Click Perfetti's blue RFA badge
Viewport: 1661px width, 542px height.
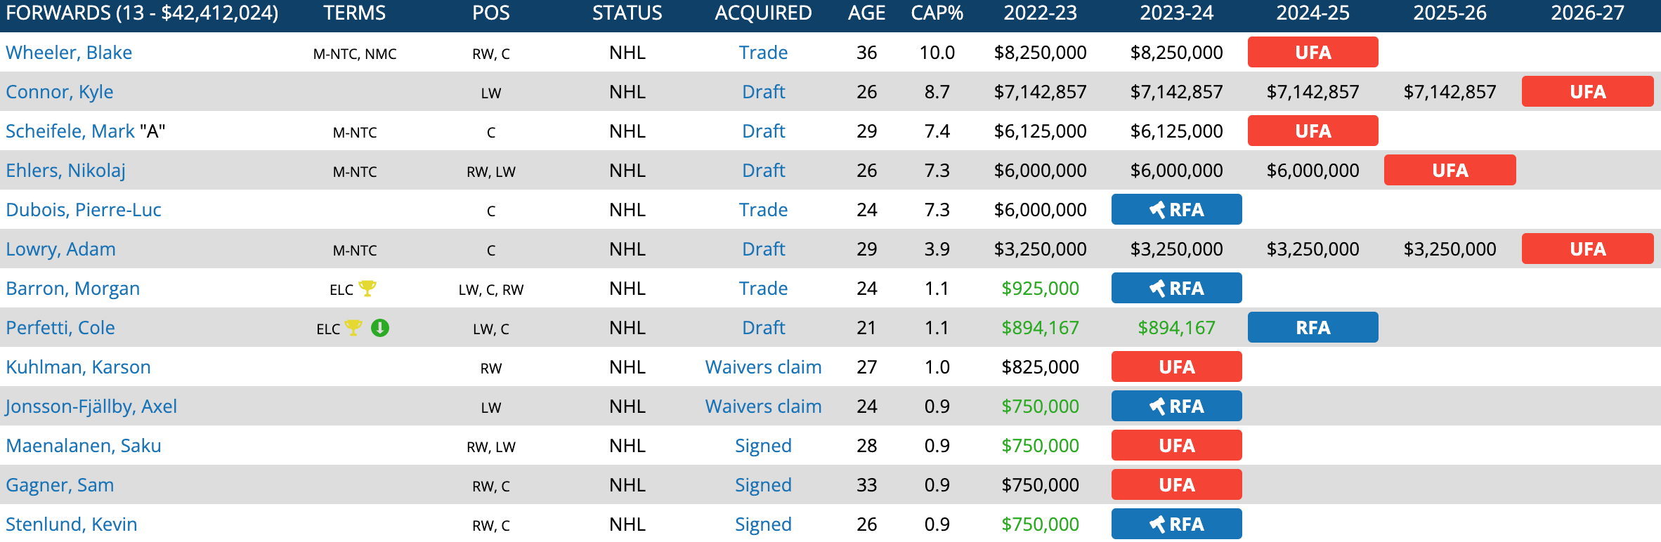click(1312, 328)
